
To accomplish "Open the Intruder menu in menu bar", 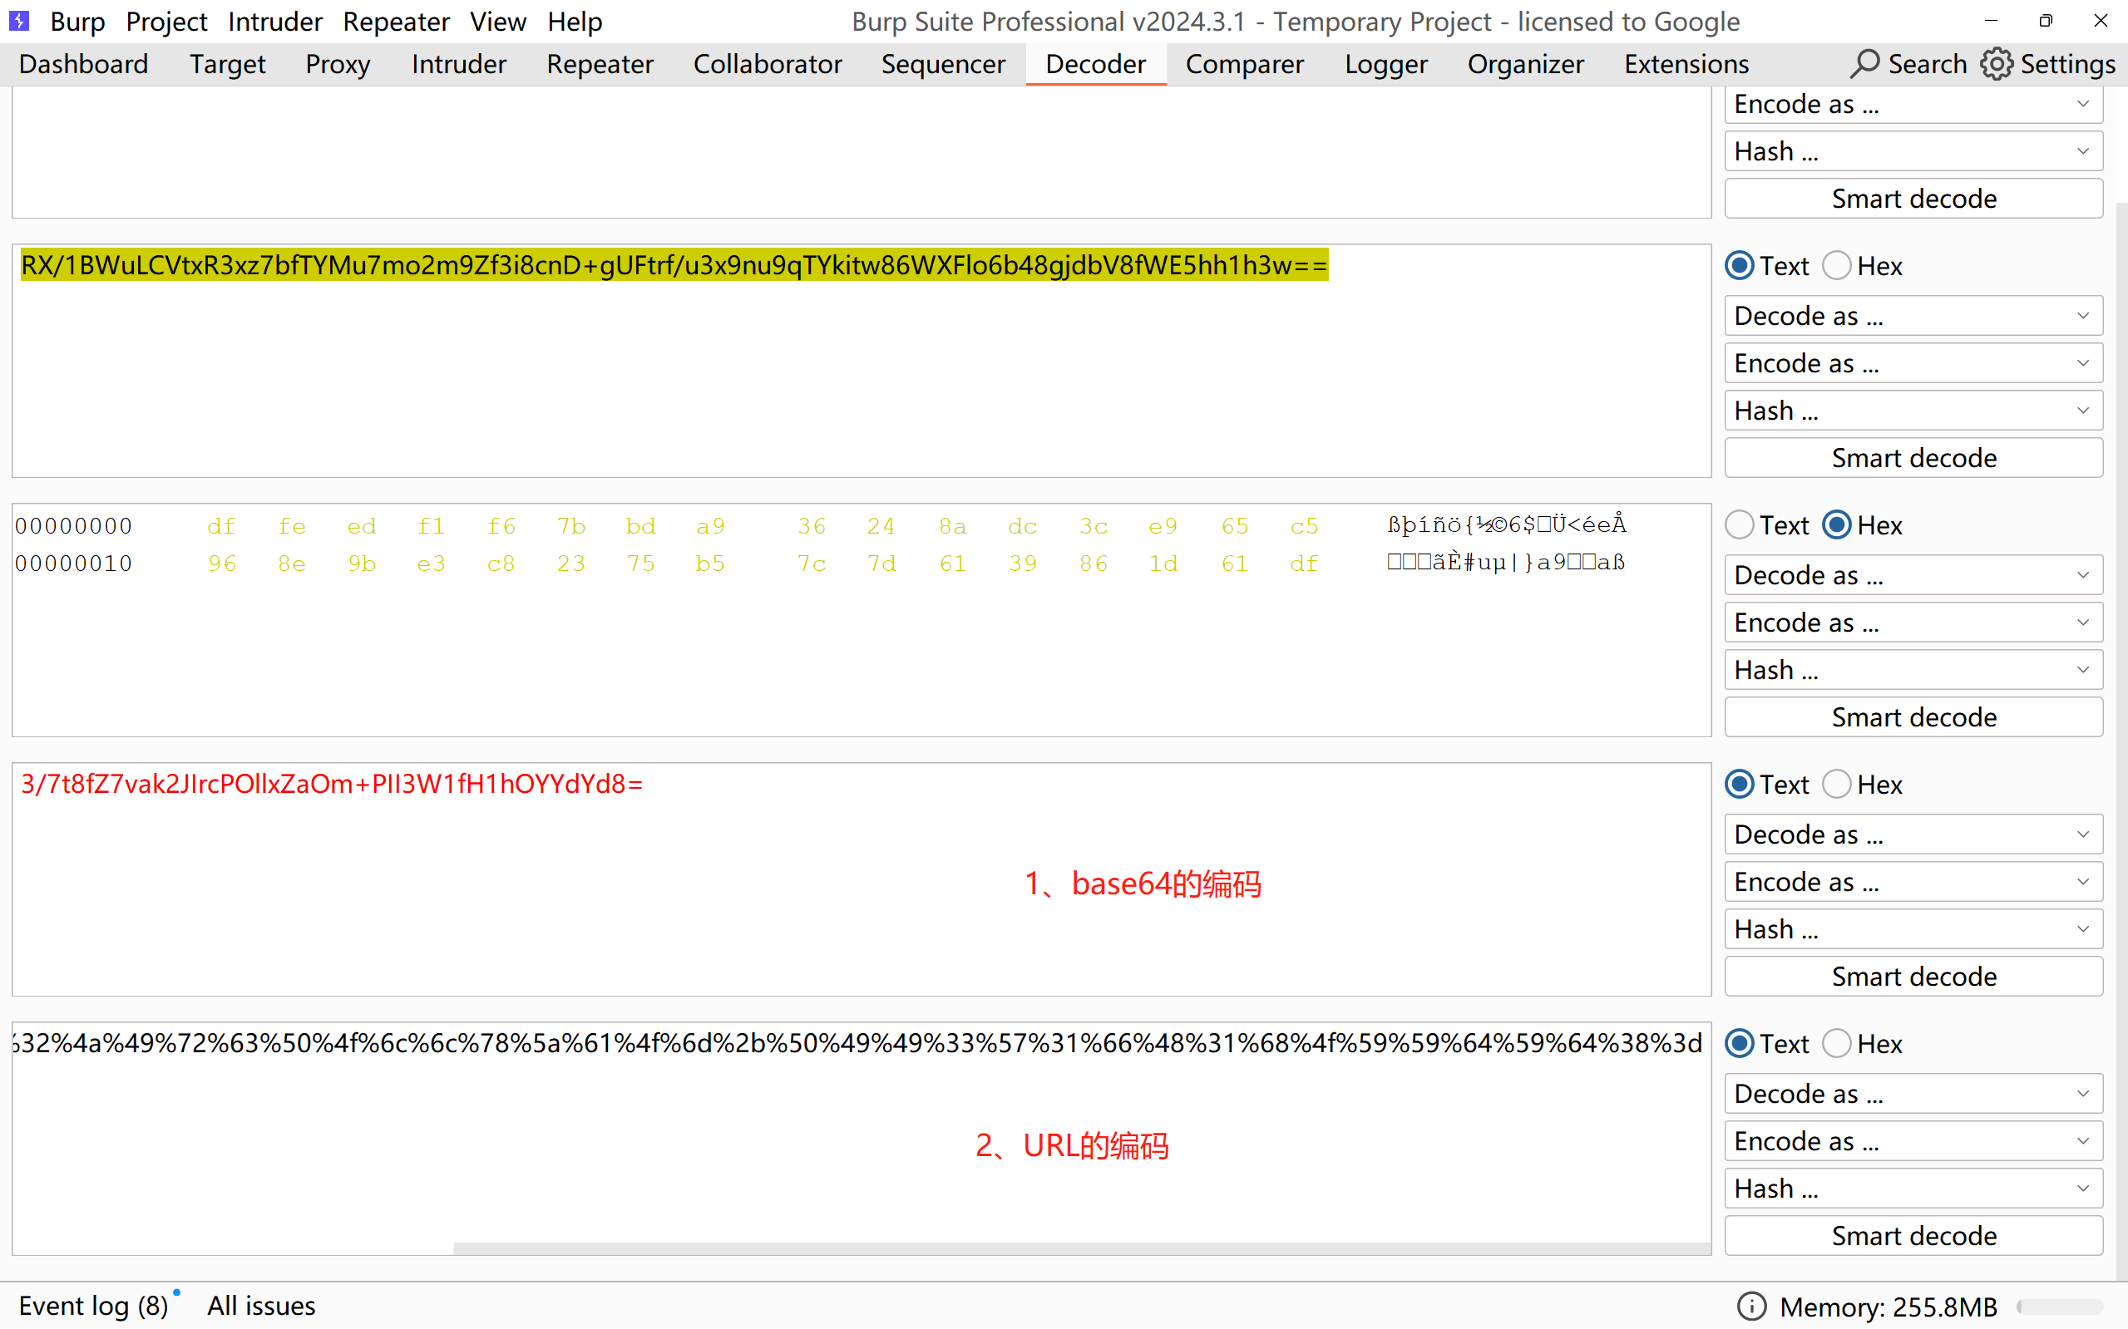I will point(274,21).
